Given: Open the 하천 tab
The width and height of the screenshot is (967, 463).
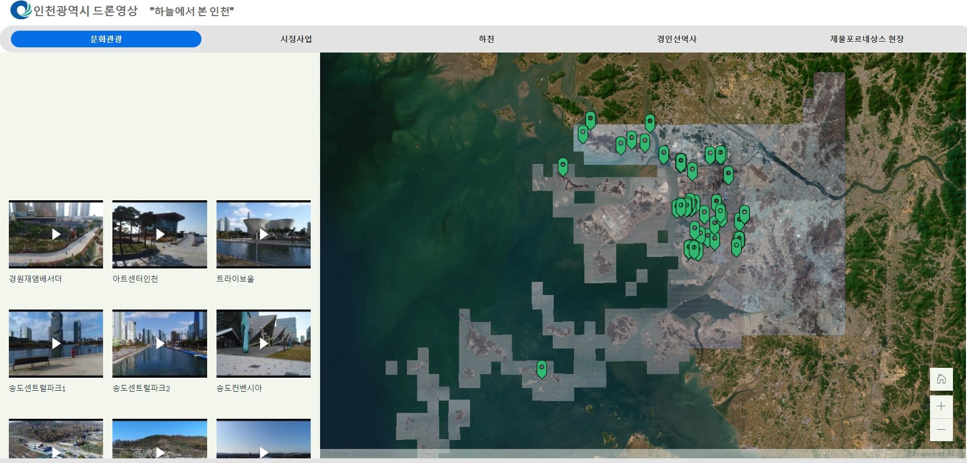Looking at the screenshot, I should 487,39.
